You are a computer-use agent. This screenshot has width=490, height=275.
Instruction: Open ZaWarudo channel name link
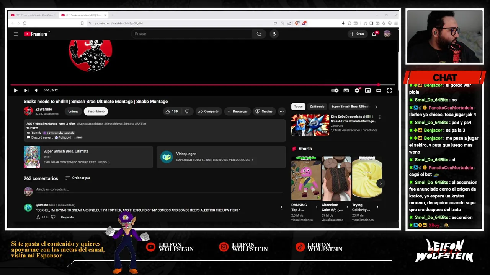tap(44, 109)
